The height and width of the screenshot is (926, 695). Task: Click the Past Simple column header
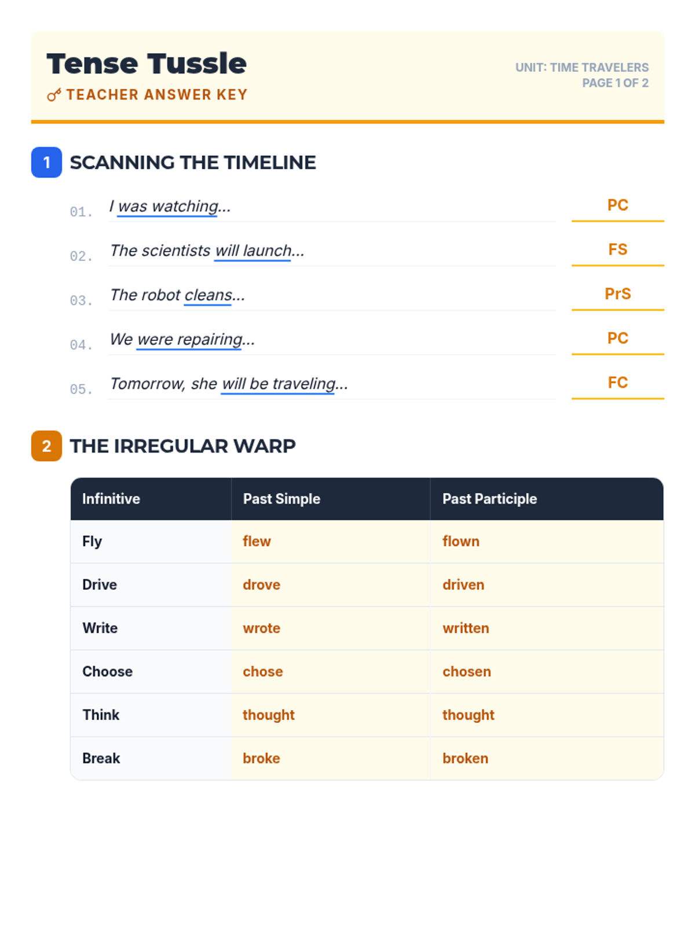[281, 499]
